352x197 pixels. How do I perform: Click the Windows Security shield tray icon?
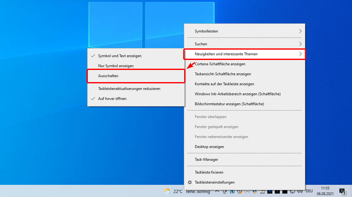tap(240, 191)
